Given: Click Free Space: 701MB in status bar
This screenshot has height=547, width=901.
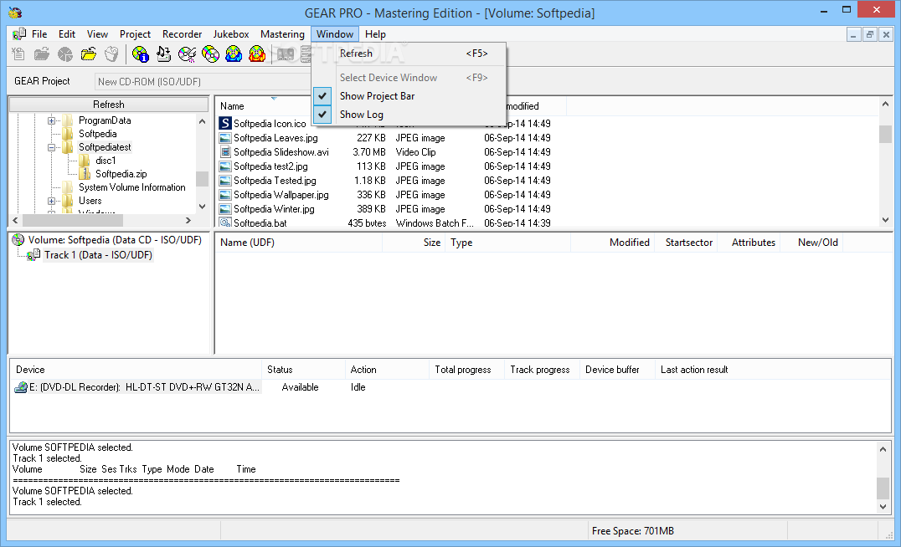Looking at the screenshot, I should (x=633, y=531).
